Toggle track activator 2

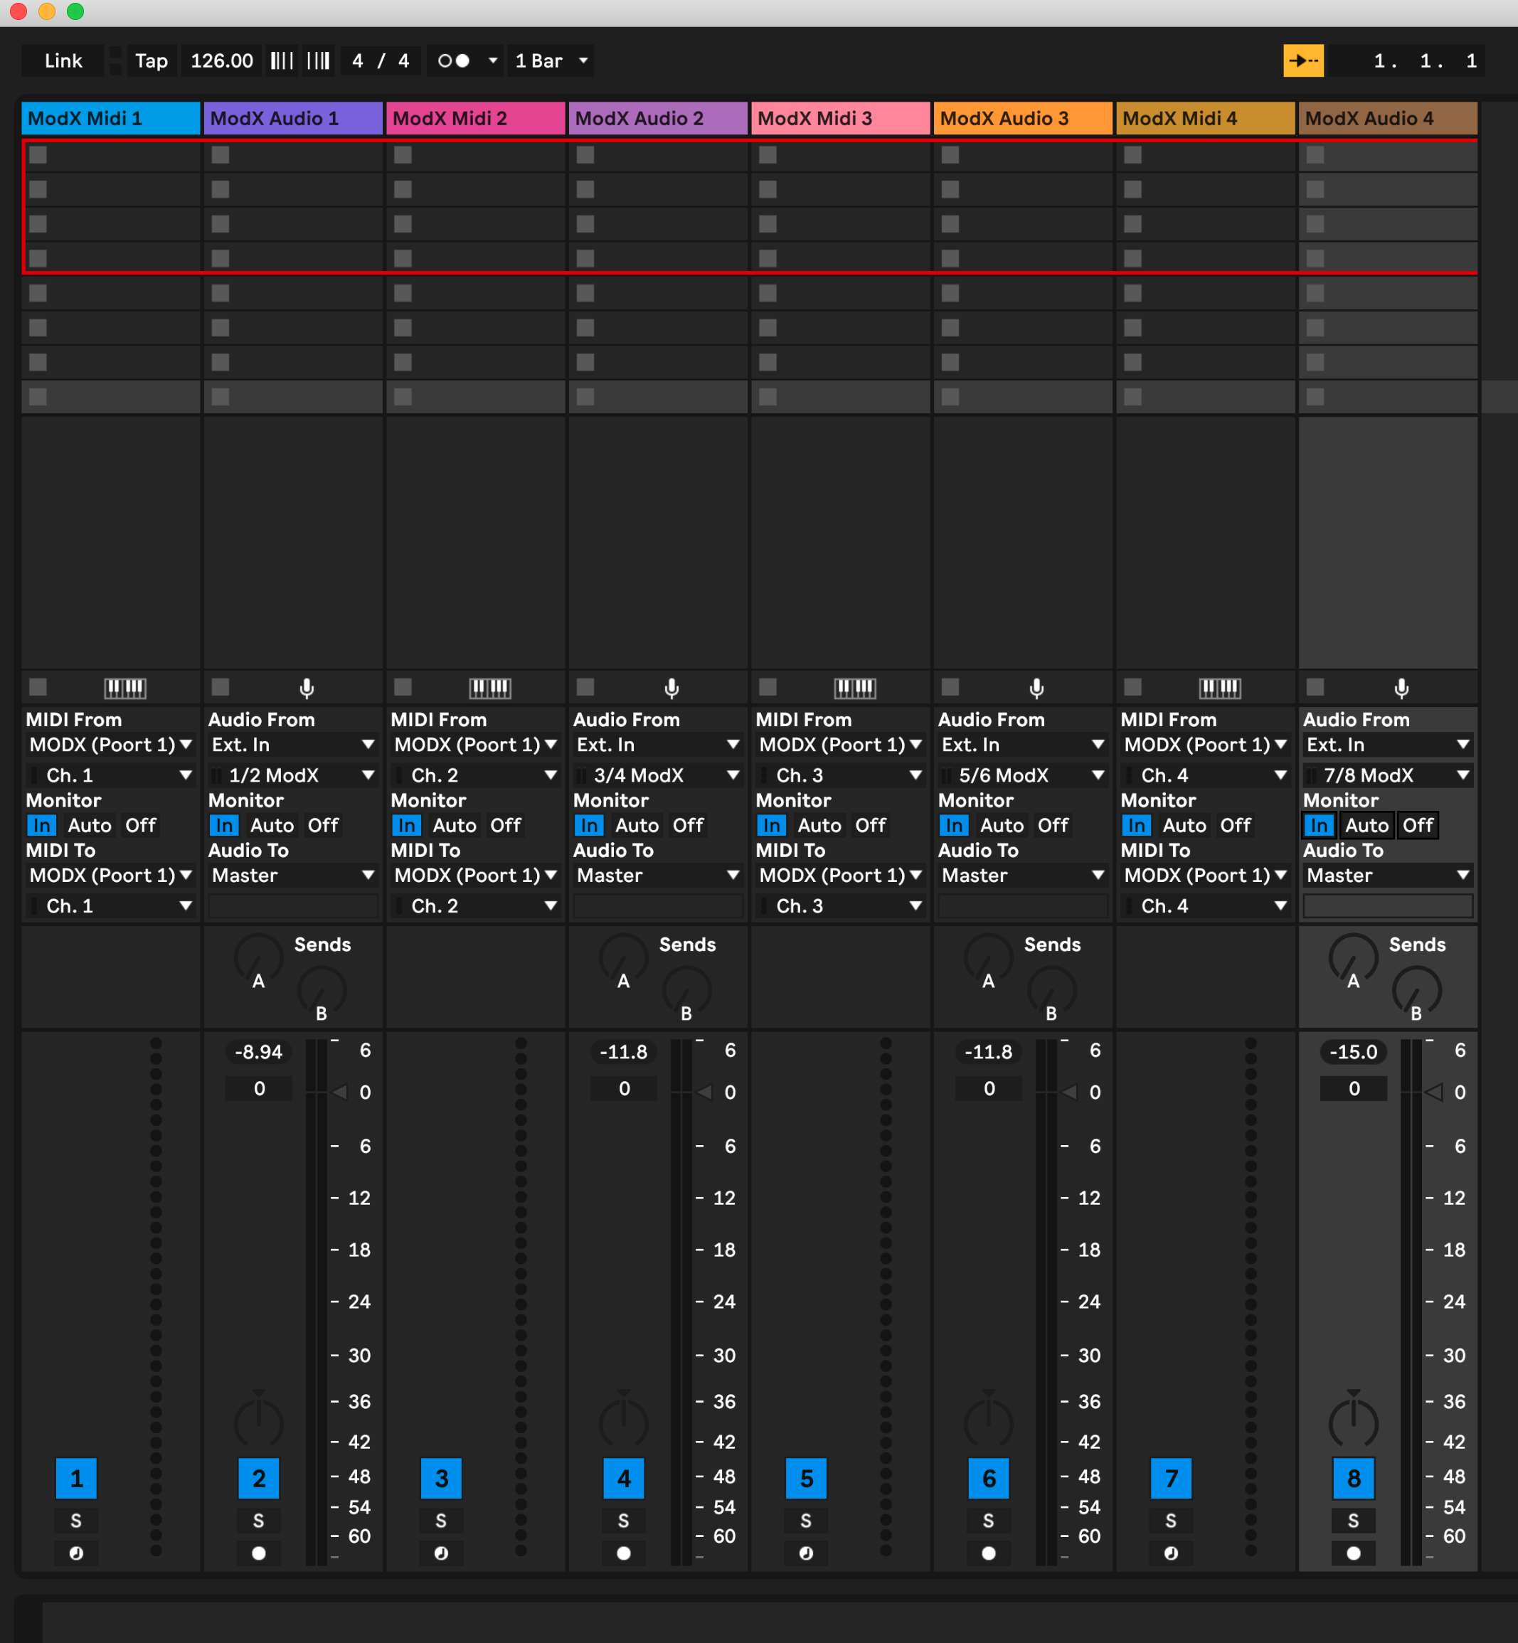(x=259, y=1479)
